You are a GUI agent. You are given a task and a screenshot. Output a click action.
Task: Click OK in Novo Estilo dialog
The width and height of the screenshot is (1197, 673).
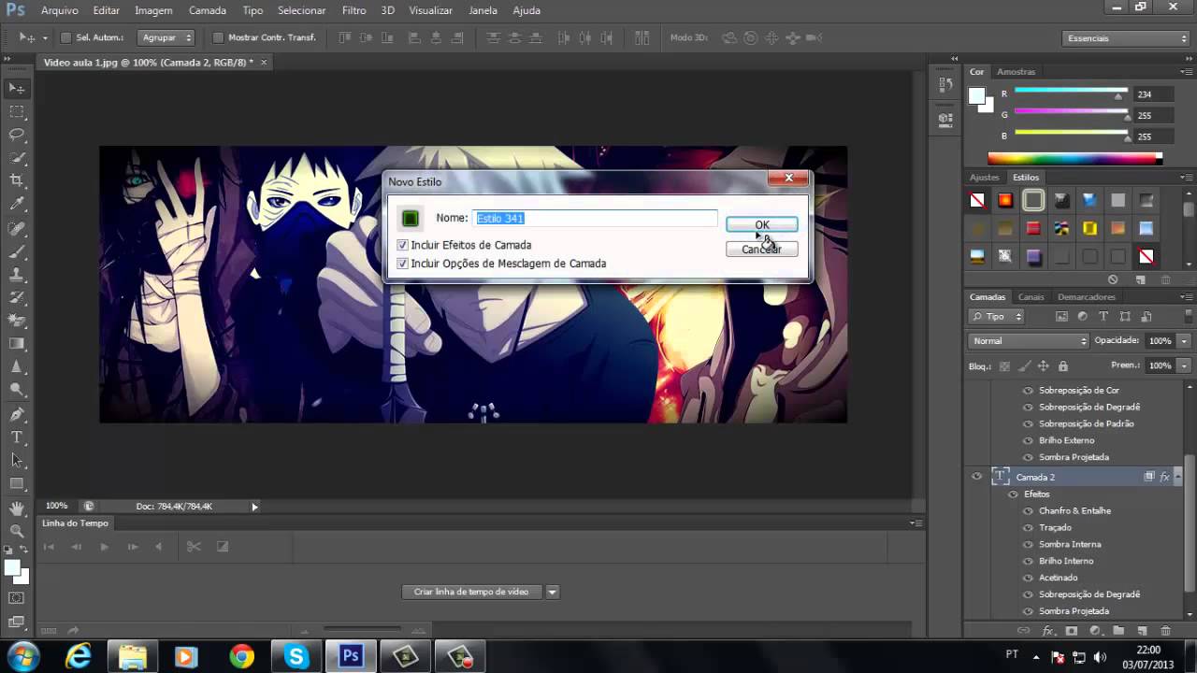click(762, 224)
